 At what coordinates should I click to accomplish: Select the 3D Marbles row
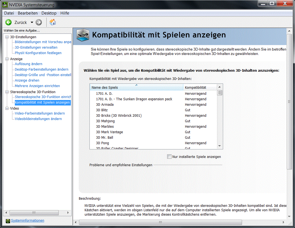153,127
